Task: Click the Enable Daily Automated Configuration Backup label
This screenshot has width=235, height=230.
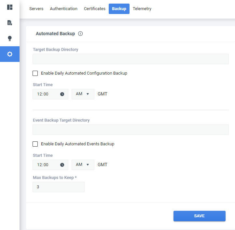Action: pyautogui.click(x=84, y=73)
